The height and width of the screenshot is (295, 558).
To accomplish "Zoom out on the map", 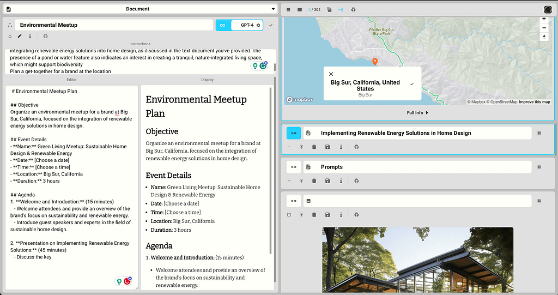I will coord(544,28).
